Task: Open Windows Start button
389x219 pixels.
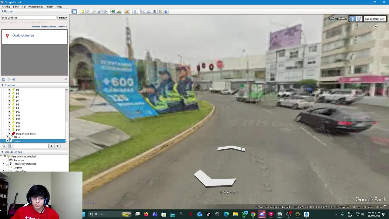Action: click(x=84, y=214)
